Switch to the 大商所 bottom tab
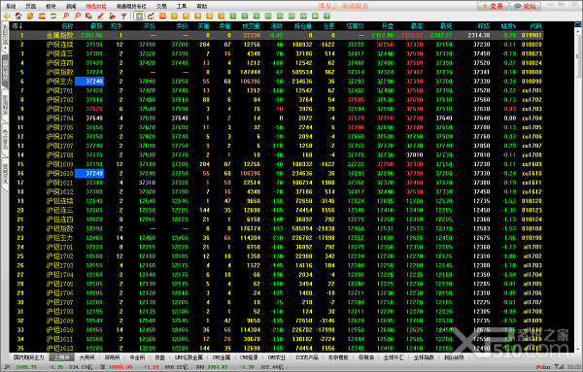 [86, 357]
